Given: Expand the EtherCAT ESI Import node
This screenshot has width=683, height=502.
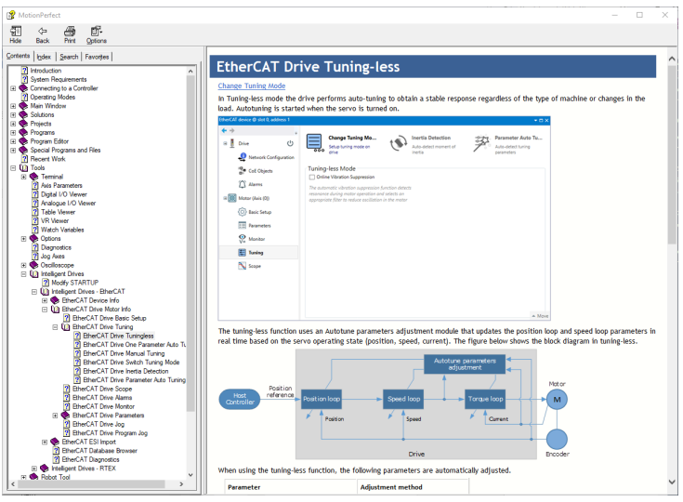Looking at the screenshot, I should [45, 442].
